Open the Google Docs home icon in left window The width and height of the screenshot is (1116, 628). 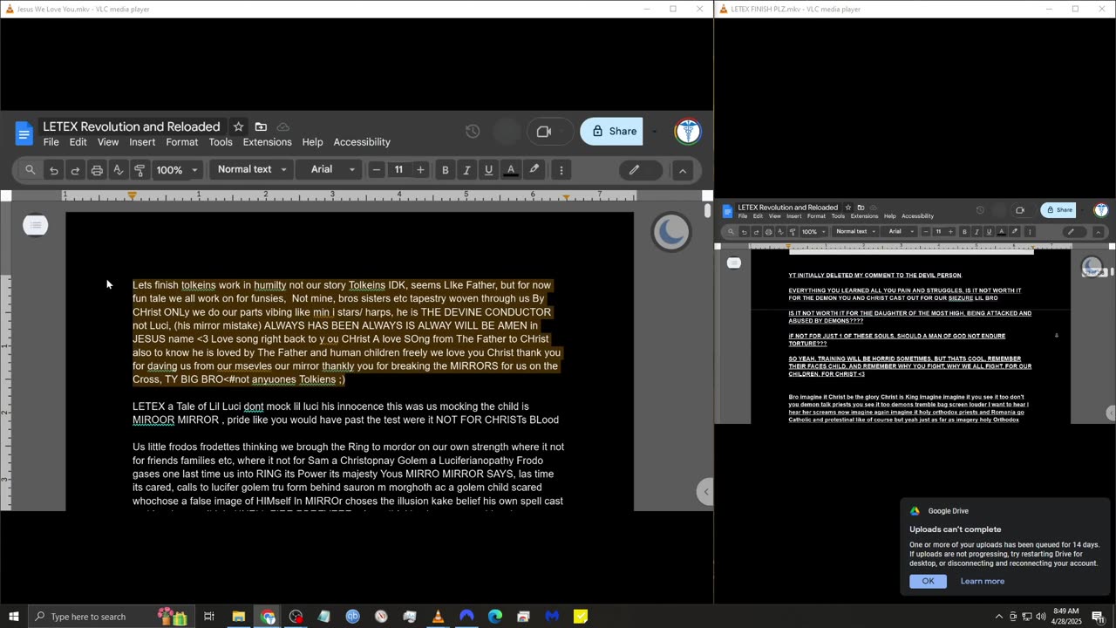(x=24, y=133)
